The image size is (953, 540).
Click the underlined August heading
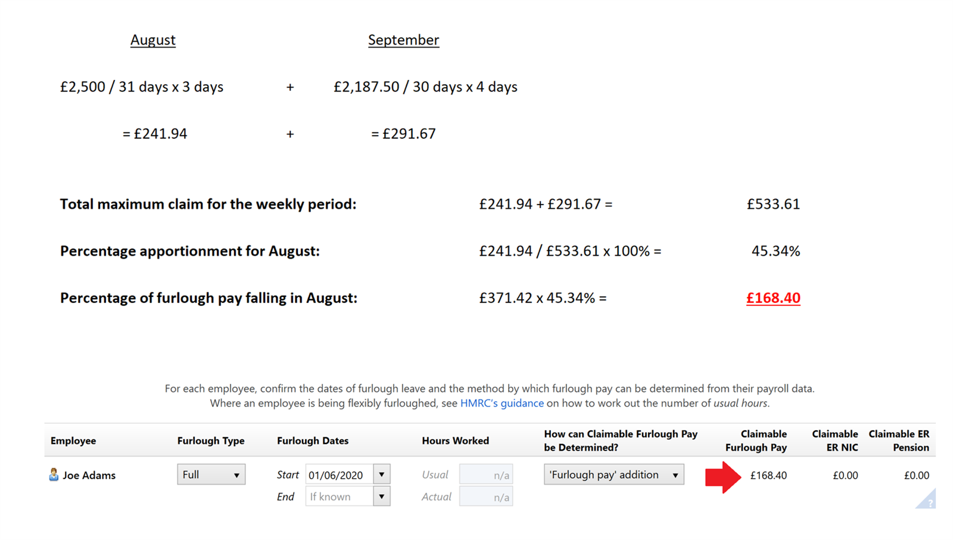pos(153,40)
